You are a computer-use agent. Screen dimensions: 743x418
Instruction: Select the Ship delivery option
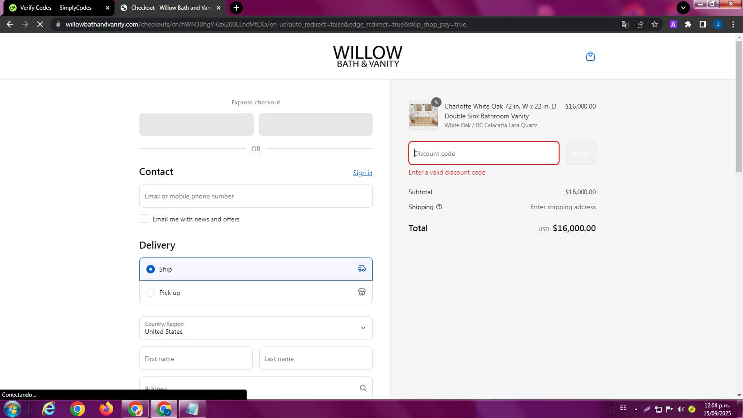(x=256, y=269)
